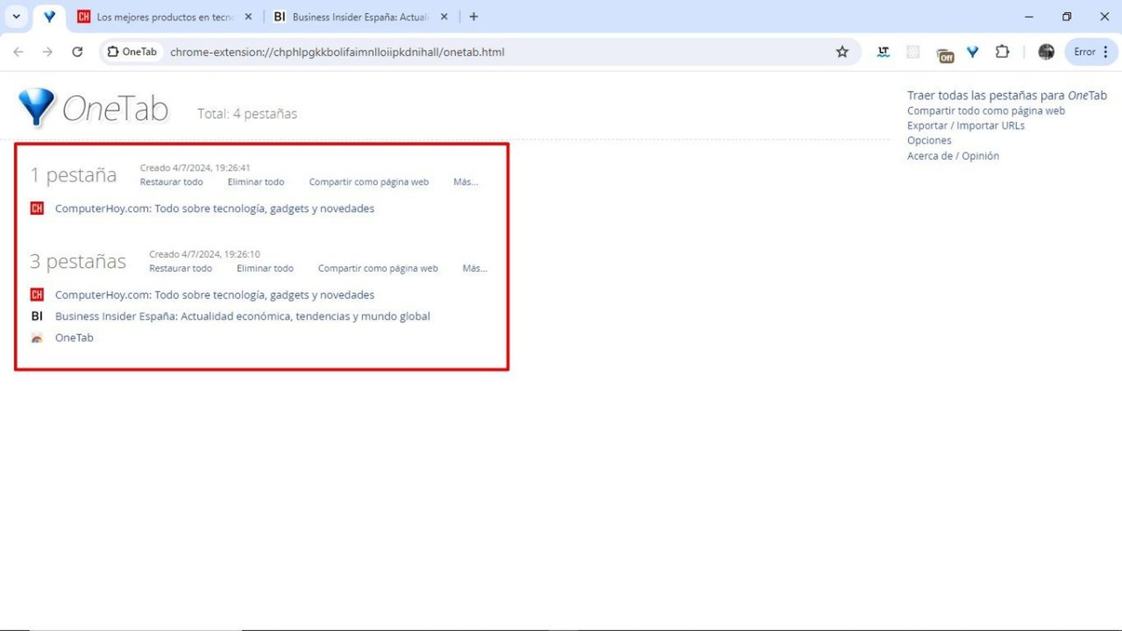Compartir como página web for 1 pestaña group
The height and width of the screenshot is (631, 1122).
coord(368,182)
